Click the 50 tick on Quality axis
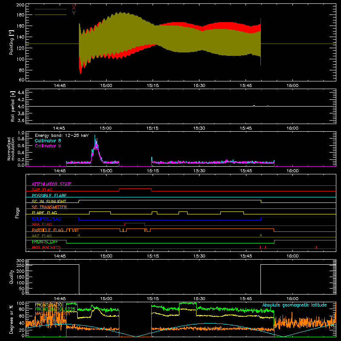The image size is (341, 341). click(x=22, y=289)
